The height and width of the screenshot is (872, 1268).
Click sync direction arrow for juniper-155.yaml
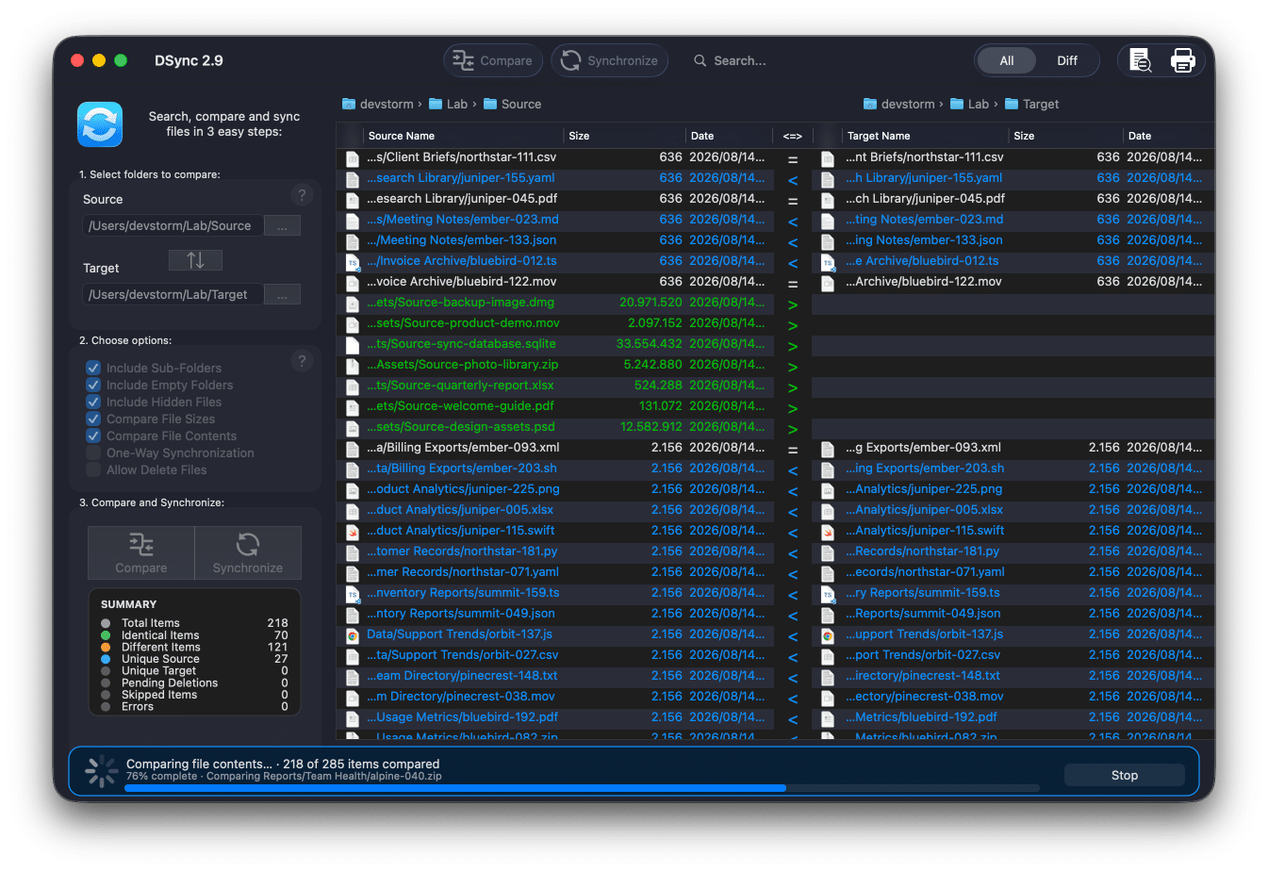[793, 180]
